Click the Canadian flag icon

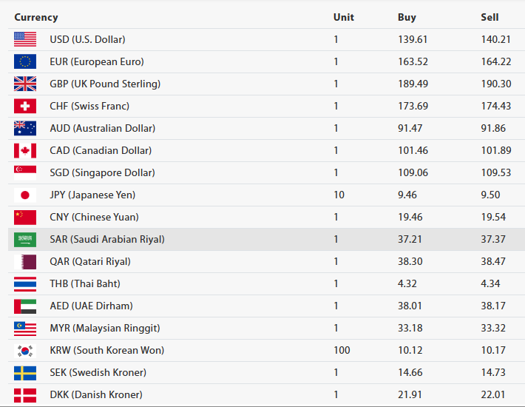(24, 150)
